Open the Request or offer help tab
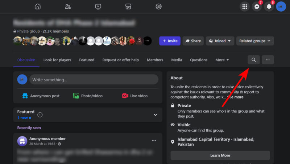290x164 pixels. pyautogui.click(x=121, y=60)
